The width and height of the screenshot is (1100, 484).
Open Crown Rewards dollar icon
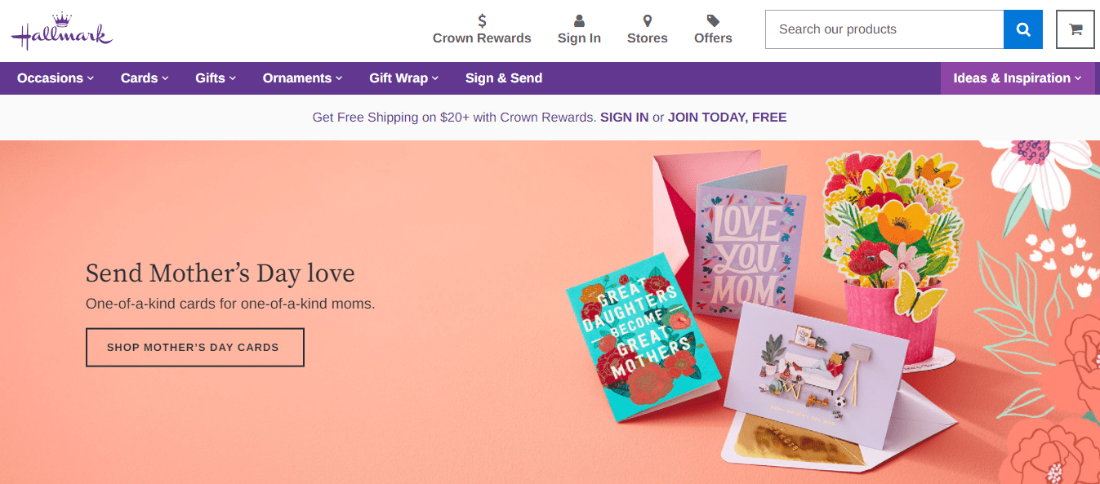pyautogui.click(x=482, y=21)
